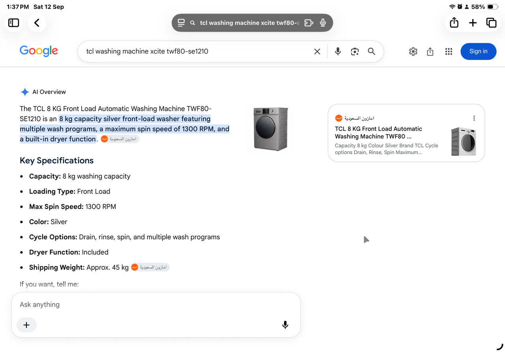Select the Color: Silver line
This screenshot has height=352, width=505.
(48, 222)
